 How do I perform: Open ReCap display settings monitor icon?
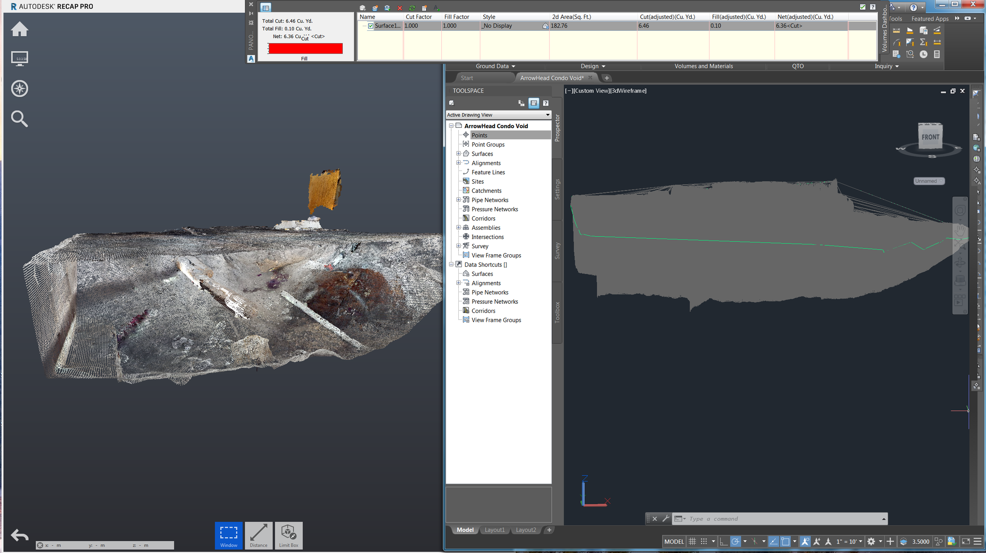coord(19,59)
